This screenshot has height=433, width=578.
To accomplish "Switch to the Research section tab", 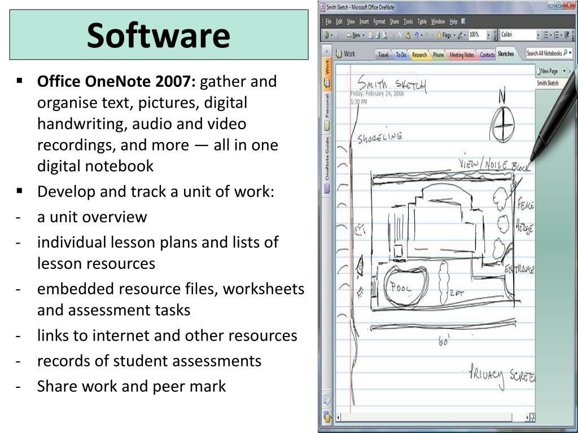I will (x=419, y=55).
